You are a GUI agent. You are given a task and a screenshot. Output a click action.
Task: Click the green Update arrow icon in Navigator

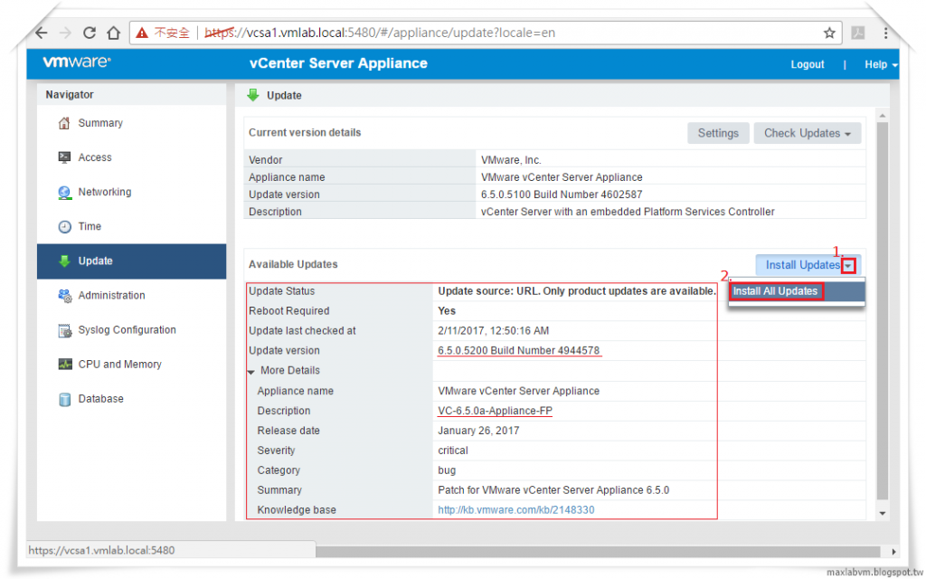(64, 261)
